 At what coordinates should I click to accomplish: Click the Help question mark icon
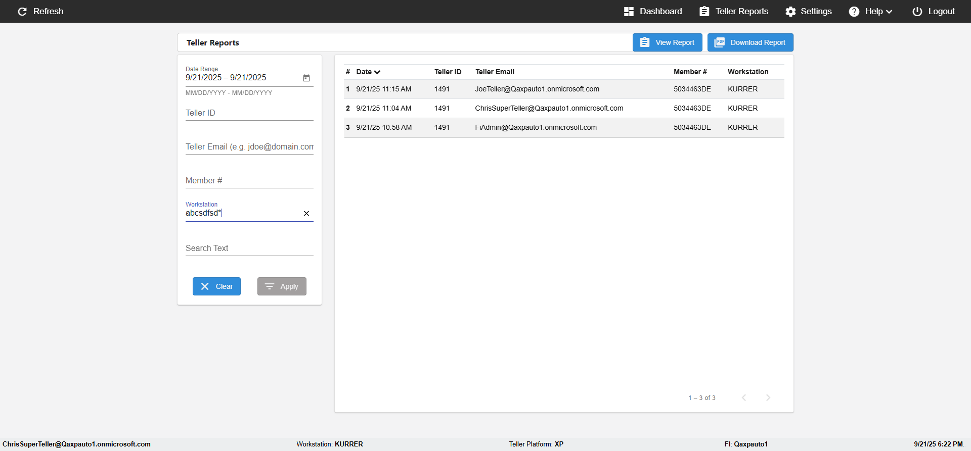(x=854, y=11)
